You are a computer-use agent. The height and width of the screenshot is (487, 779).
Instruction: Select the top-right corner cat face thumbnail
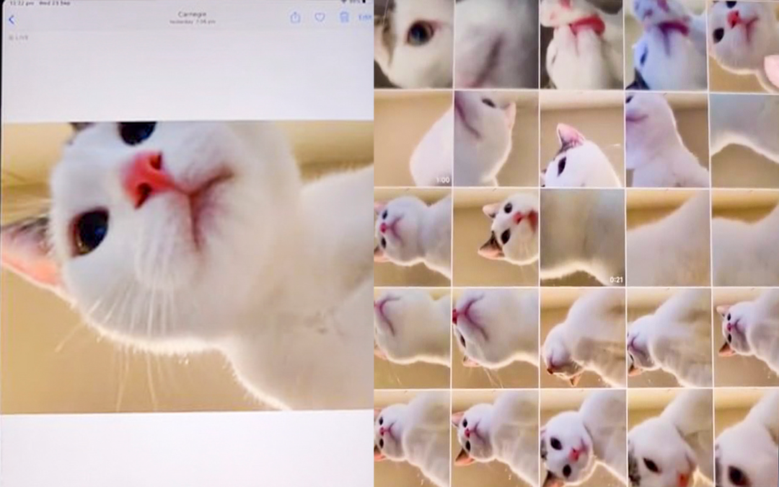pos(744,43)
